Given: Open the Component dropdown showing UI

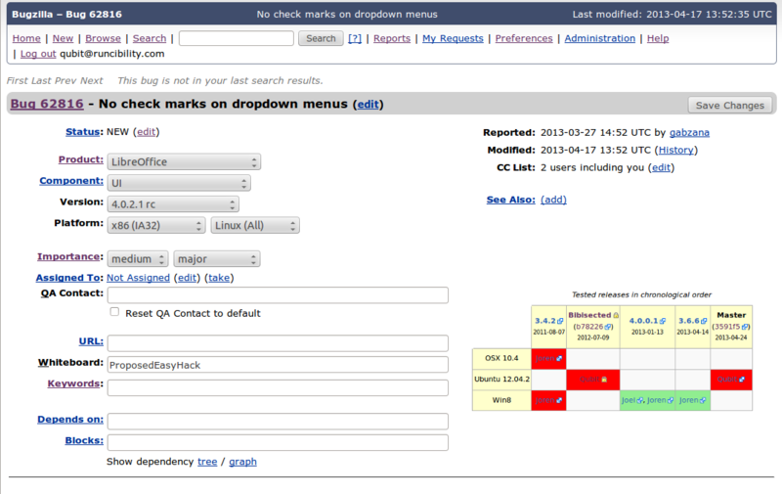Looking at the screenshot, I should click(179, 183).
